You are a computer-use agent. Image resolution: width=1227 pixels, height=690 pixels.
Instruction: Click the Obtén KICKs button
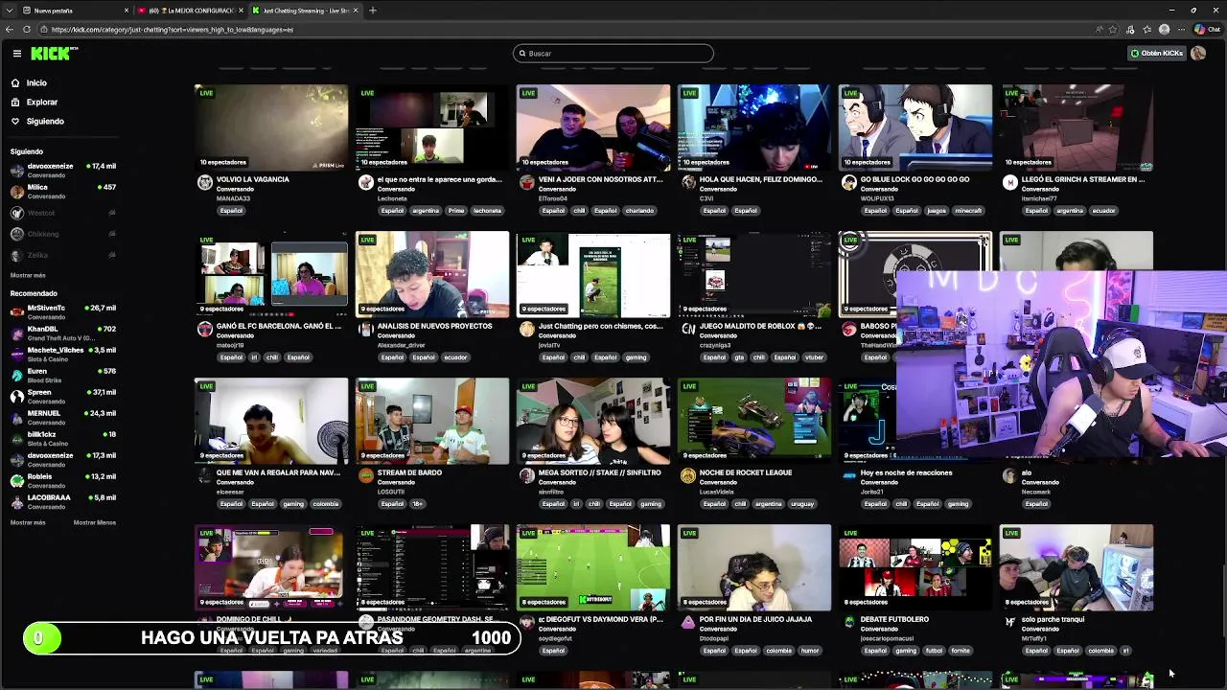[1157, 54]
